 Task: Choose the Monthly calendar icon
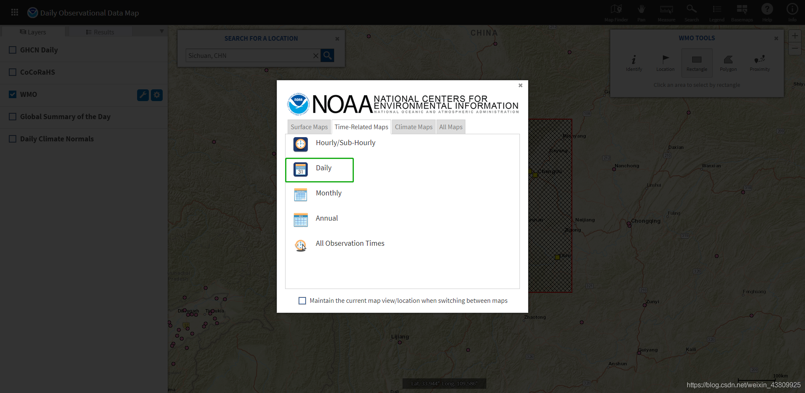[301, 195]
